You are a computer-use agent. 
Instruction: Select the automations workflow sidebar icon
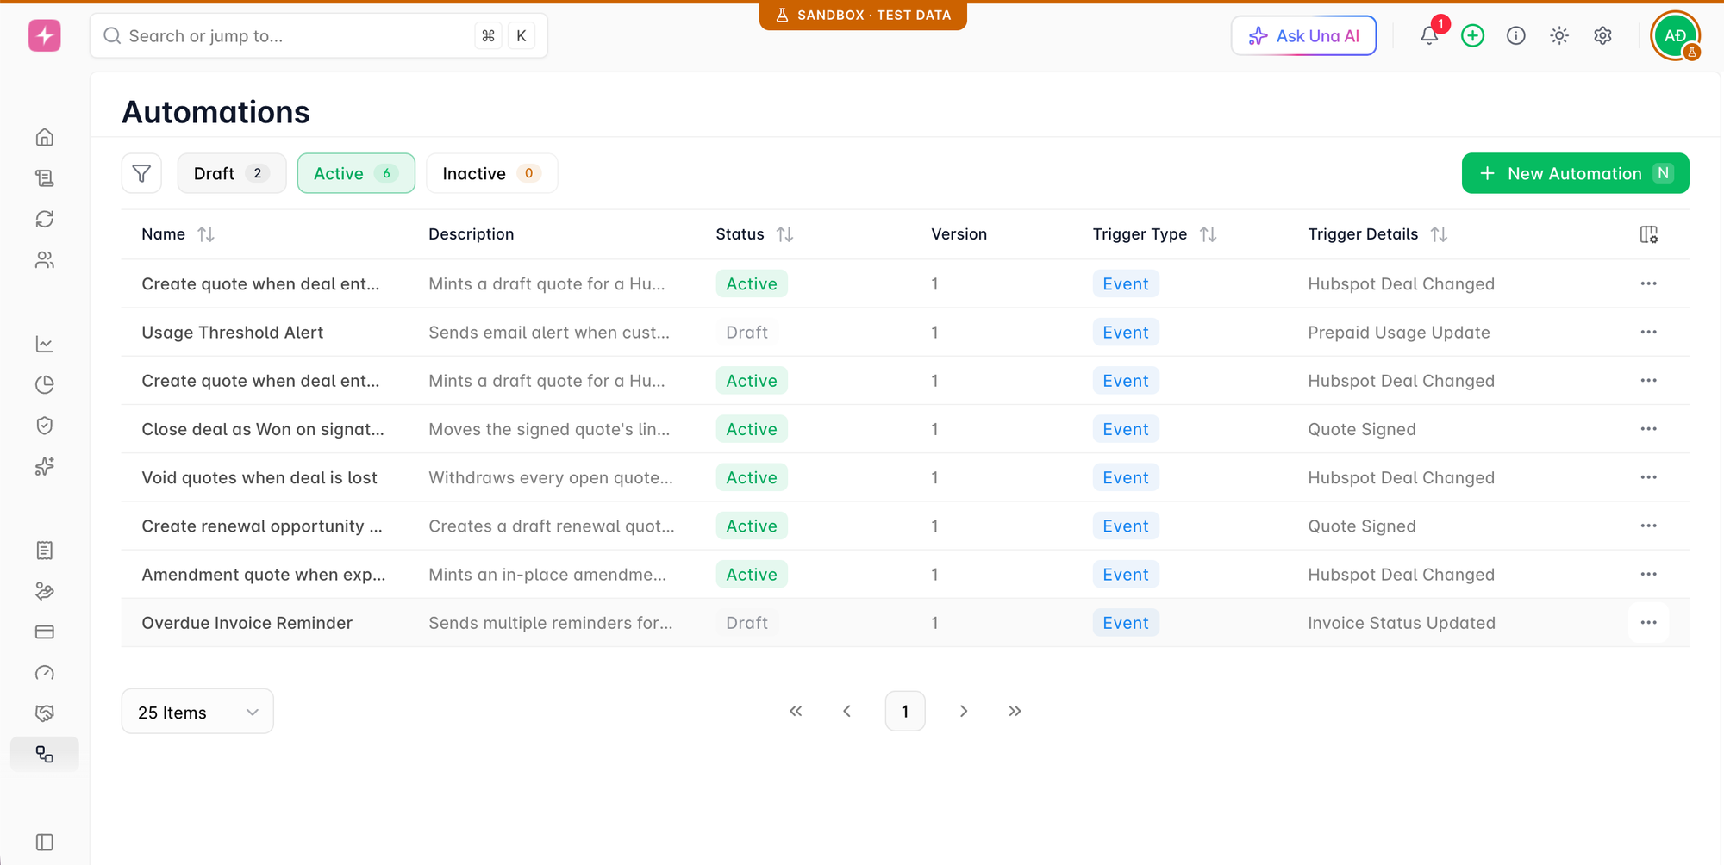(45, 754)
